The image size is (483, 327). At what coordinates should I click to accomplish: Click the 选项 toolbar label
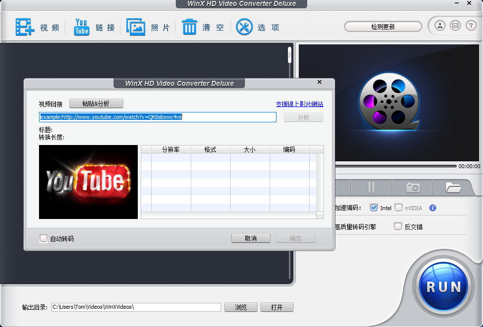268,28
